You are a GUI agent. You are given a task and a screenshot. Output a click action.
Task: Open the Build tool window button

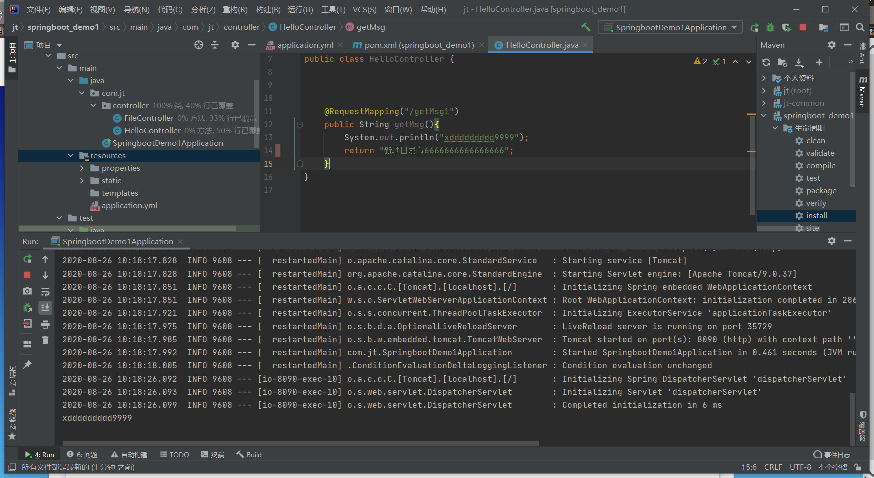point(249,454)
